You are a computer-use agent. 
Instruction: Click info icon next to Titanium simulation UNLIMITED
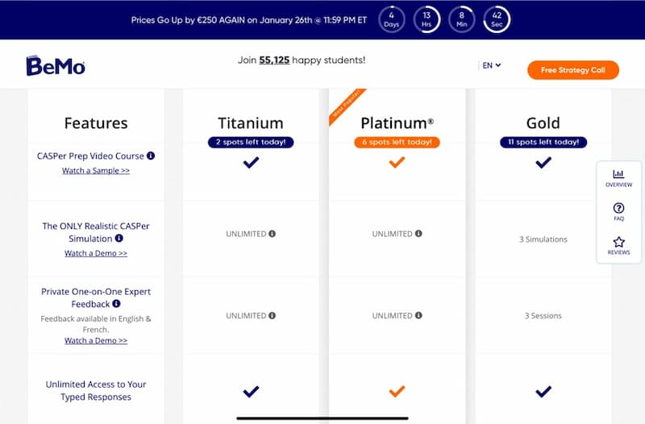point(273,234)
